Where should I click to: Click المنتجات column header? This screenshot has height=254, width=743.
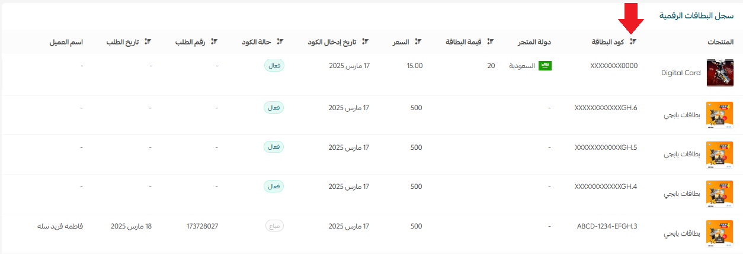coord(720,42)
